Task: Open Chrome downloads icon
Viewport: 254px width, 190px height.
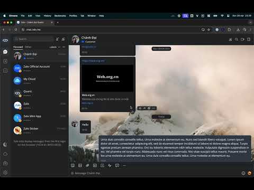Action: pos(238,30)
